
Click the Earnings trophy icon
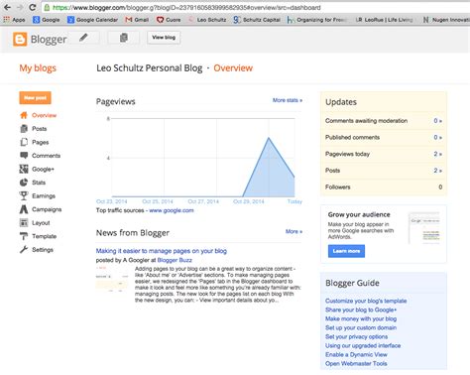click(x=24, y=195)
